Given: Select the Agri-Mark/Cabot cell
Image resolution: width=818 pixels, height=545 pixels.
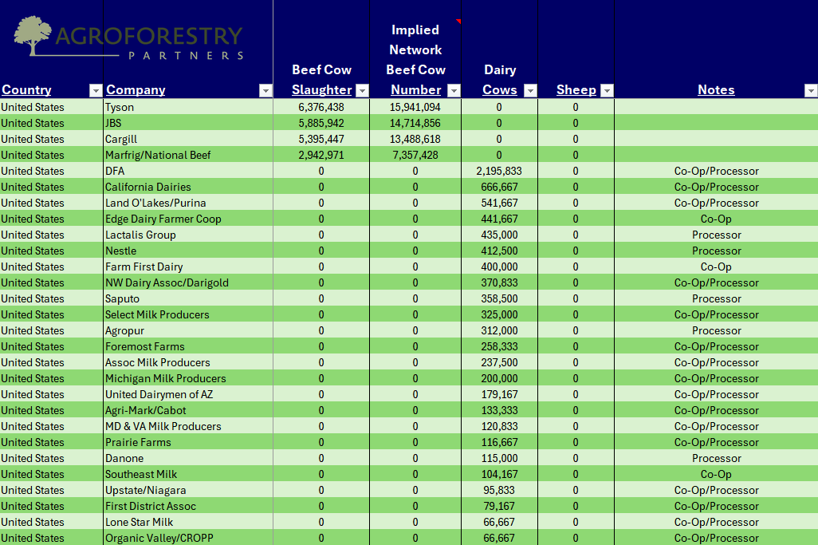Looking at the screenshot, I should pos(188,410).
